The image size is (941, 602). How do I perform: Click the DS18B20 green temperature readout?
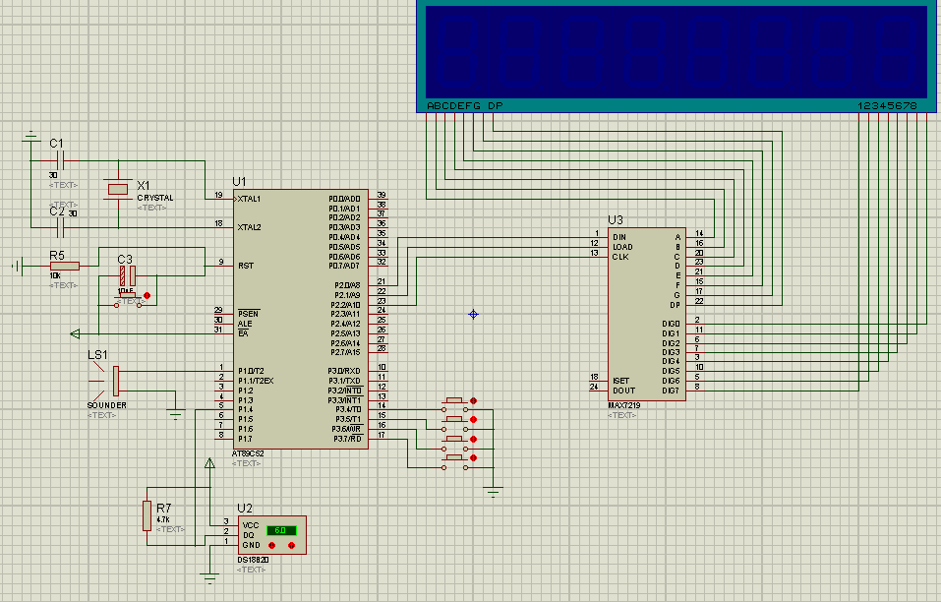click(281, 530)
